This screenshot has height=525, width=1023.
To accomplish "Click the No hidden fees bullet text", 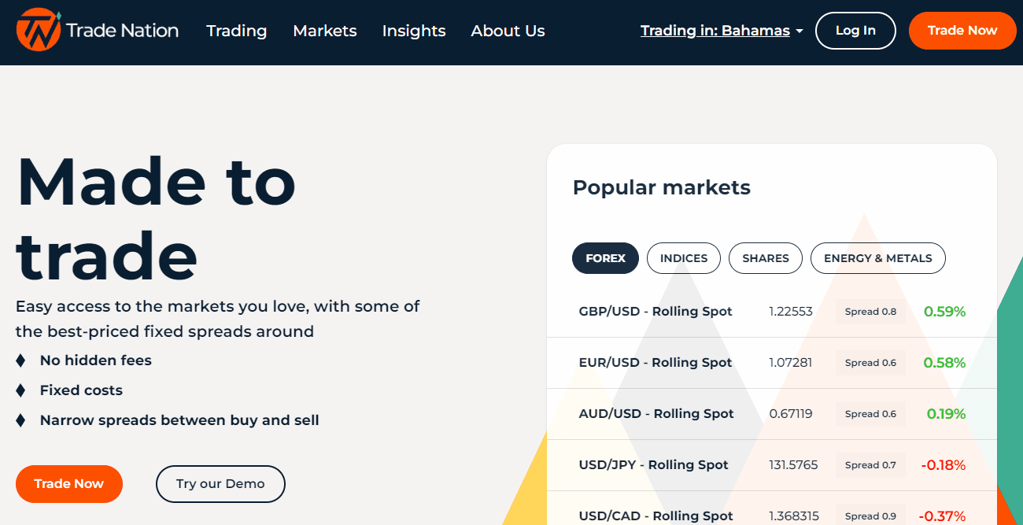I will (96, 360).
